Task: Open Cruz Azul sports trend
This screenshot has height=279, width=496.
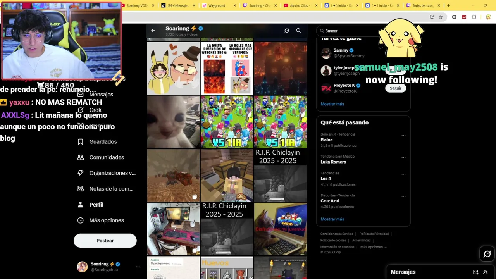Action: [330, 201]
